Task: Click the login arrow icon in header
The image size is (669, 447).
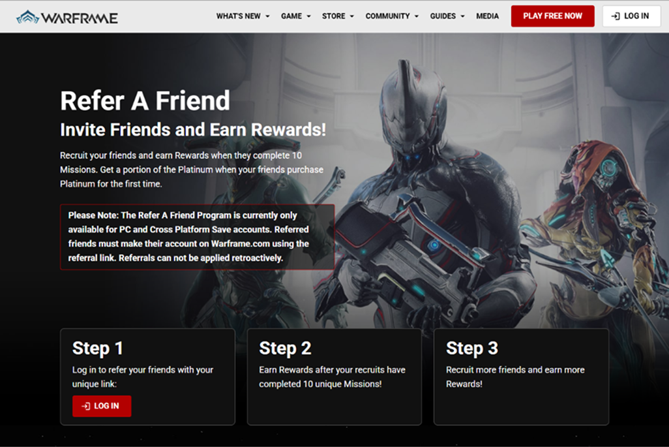Action: [x=616, y=16]
